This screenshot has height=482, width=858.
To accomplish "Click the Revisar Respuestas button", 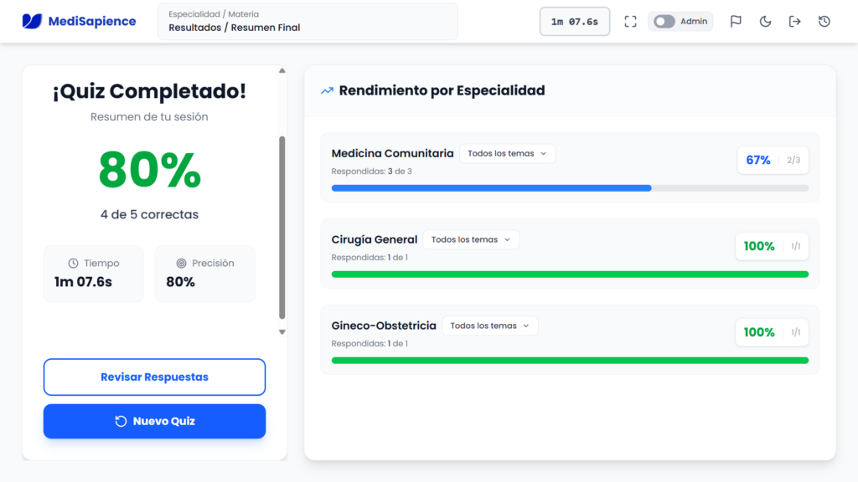I will (x=154, y=377).
